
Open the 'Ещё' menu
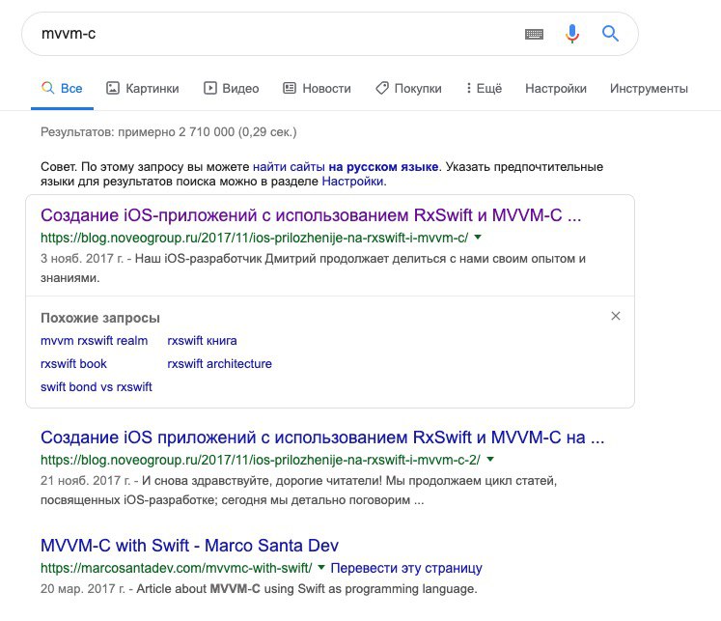484,88
